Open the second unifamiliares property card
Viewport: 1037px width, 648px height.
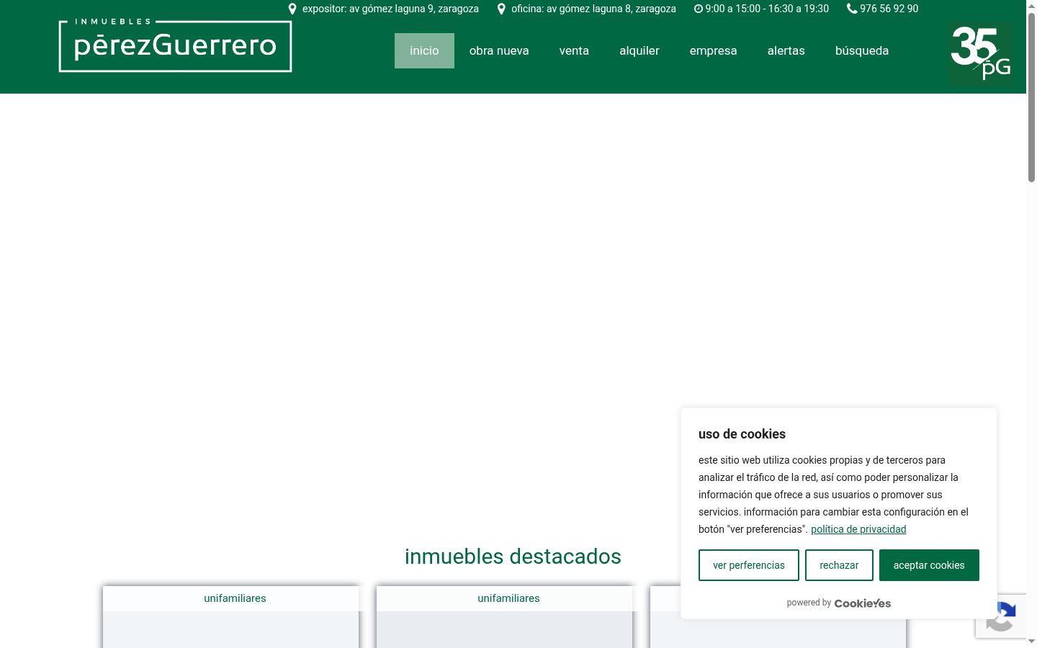tap(504, 617)
